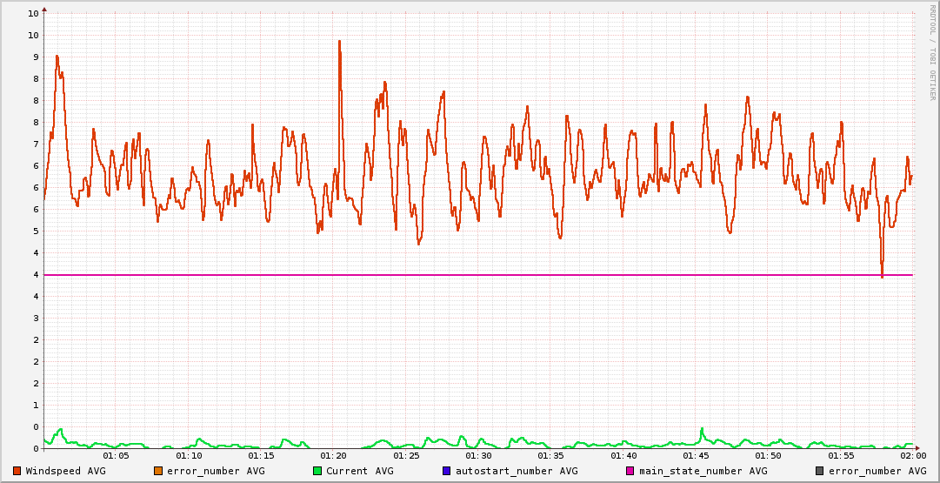Click the autostart_number AVG legend text
Screen dimensions: 940x483
(517, 471)
